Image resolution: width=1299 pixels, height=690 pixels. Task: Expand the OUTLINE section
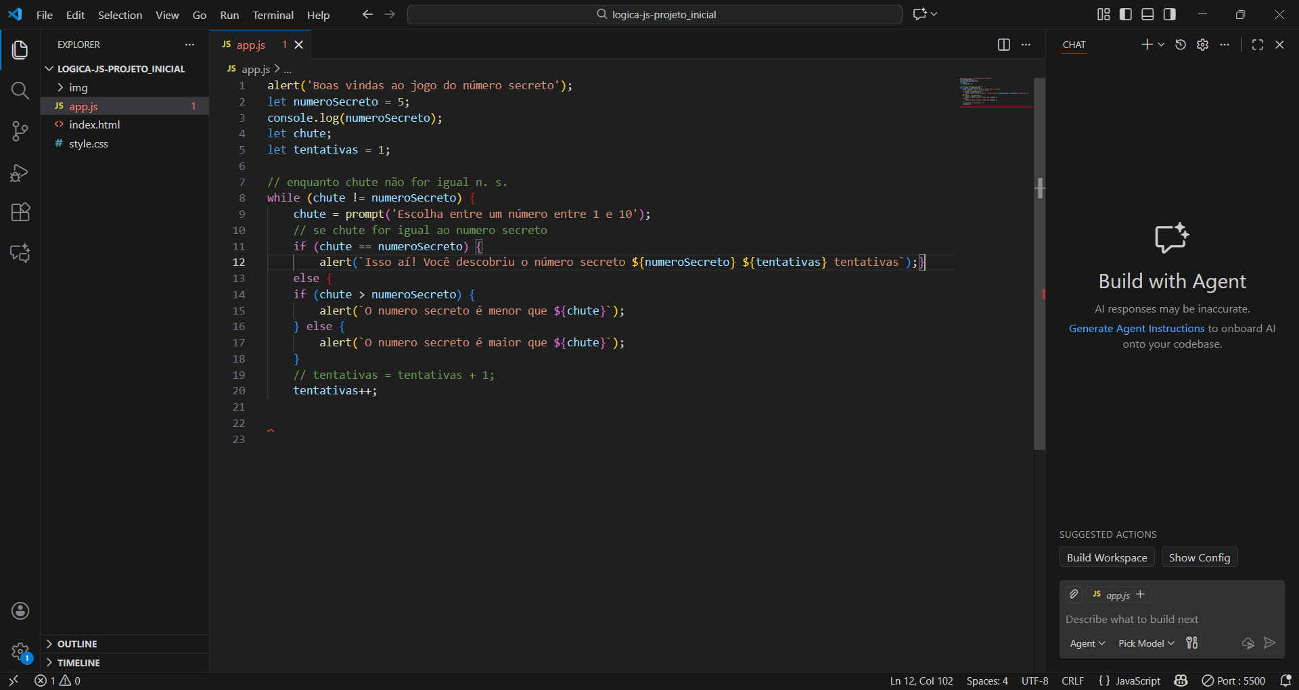point(77,644)
